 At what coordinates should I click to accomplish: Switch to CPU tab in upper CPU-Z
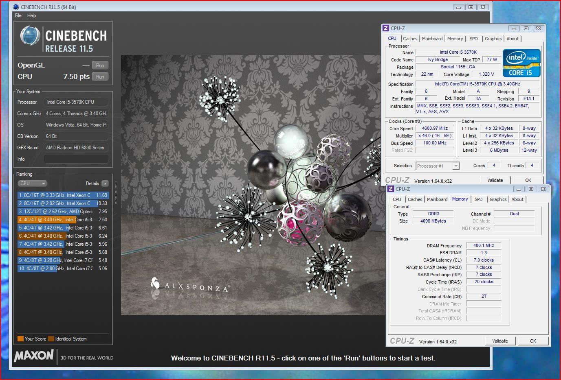pos(392,38)
